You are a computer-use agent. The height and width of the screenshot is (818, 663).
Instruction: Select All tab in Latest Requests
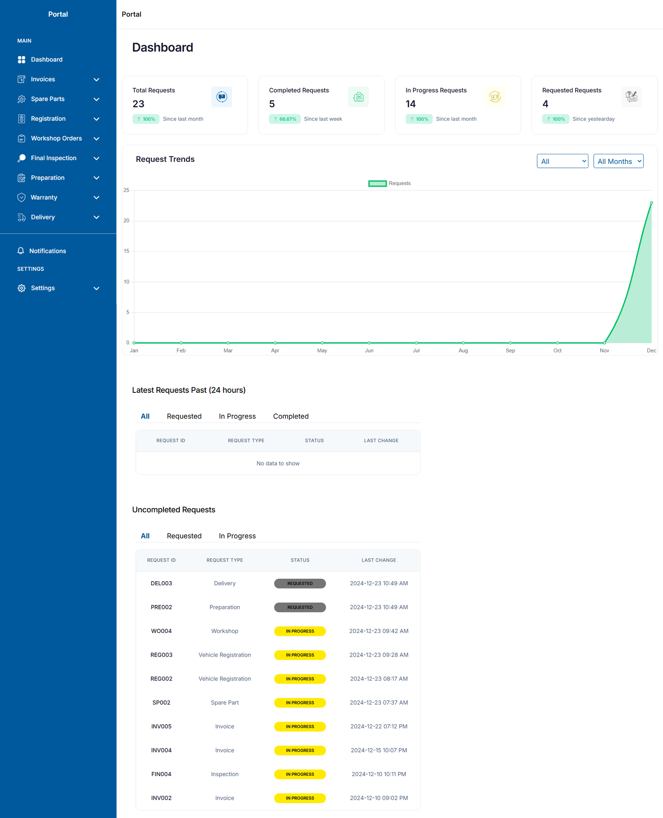145,416
